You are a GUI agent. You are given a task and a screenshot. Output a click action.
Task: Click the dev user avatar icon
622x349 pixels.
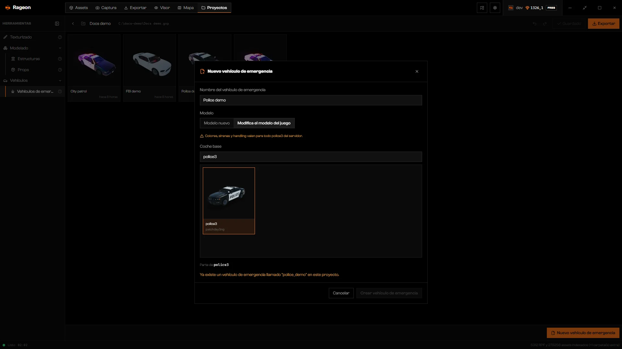tap(511, 8)
